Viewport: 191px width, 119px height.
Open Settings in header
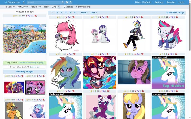pyautogui.click(x=159, y=2)
